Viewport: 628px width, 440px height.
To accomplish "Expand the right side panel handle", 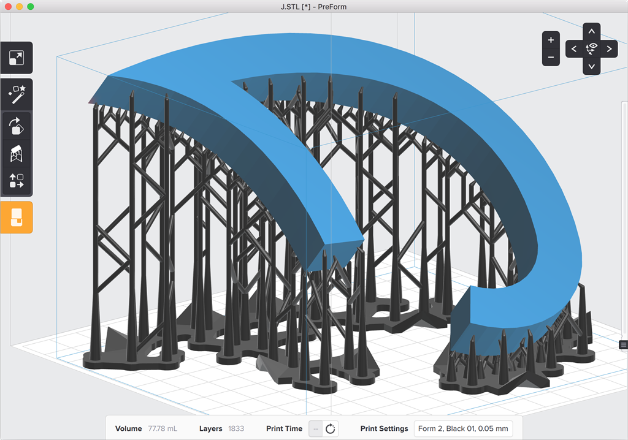I will tap(624, 345).
